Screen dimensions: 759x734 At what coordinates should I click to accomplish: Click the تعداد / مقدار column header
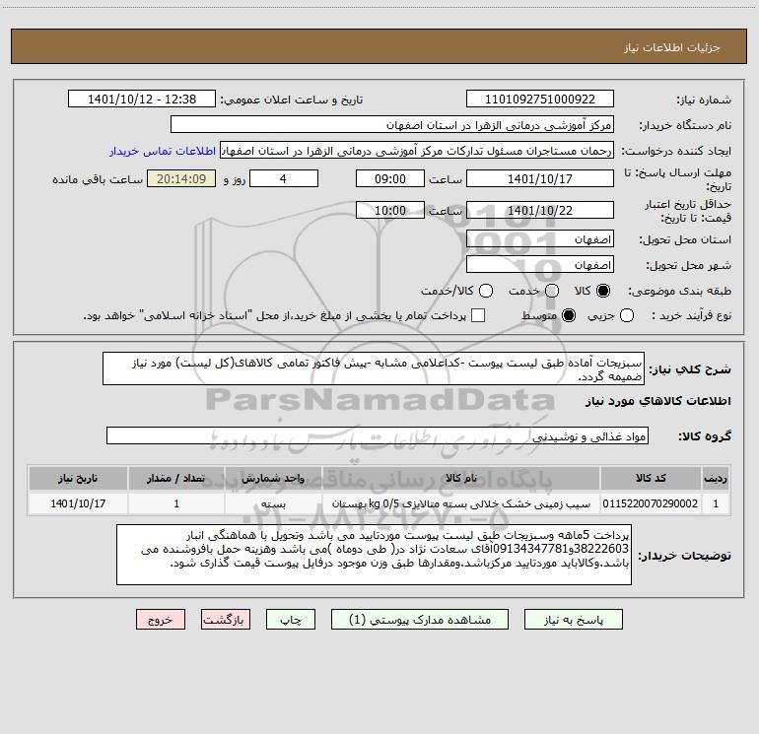pos(176,478)
